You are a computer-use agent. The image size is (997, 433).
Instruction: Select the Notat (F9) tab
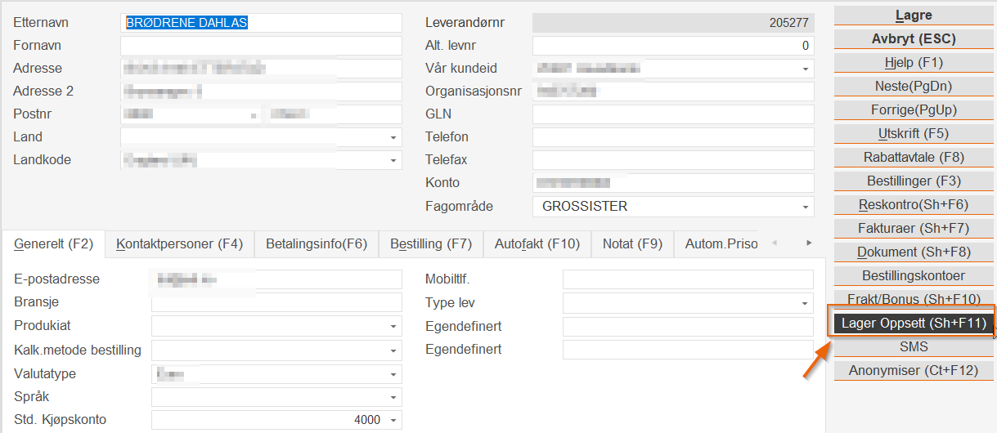632,243
